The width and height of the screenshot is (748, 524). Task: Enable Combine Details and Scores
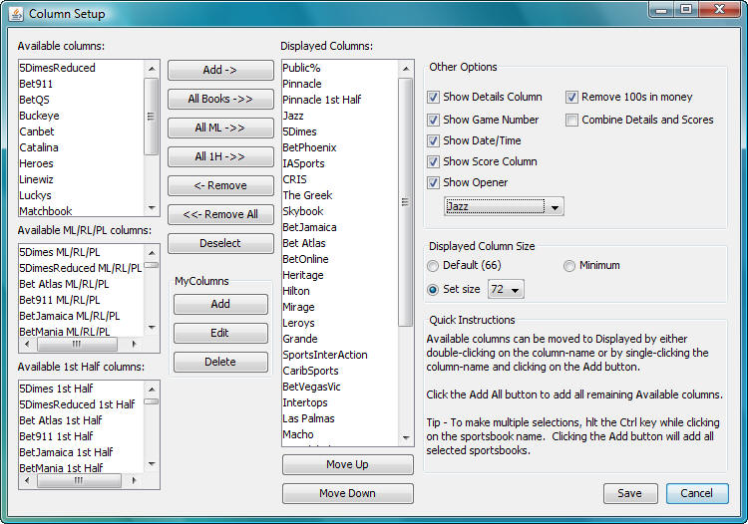coord(571,120)
